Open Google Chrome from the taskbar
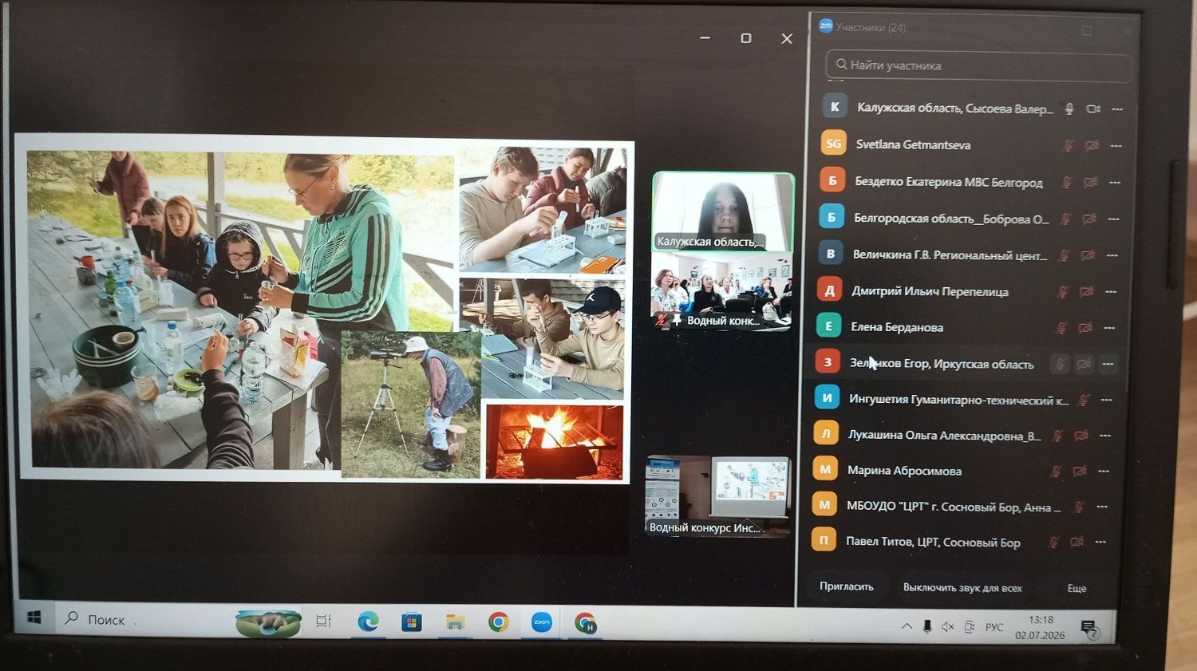Screen dimensions: 1197x671 tap(498, 622)
